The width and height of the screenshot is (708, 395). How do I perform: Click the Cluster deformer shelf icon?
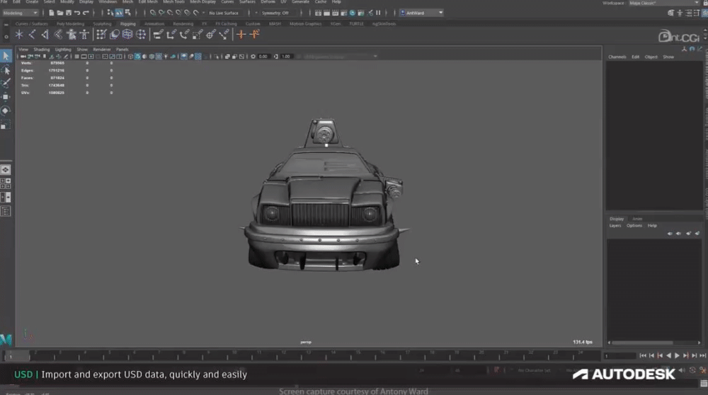(141, 34)
